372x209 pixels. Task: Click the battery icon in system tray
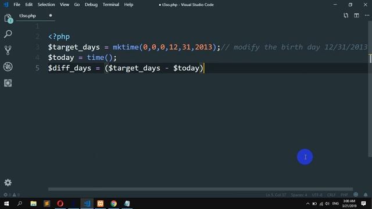pos(314,204)
